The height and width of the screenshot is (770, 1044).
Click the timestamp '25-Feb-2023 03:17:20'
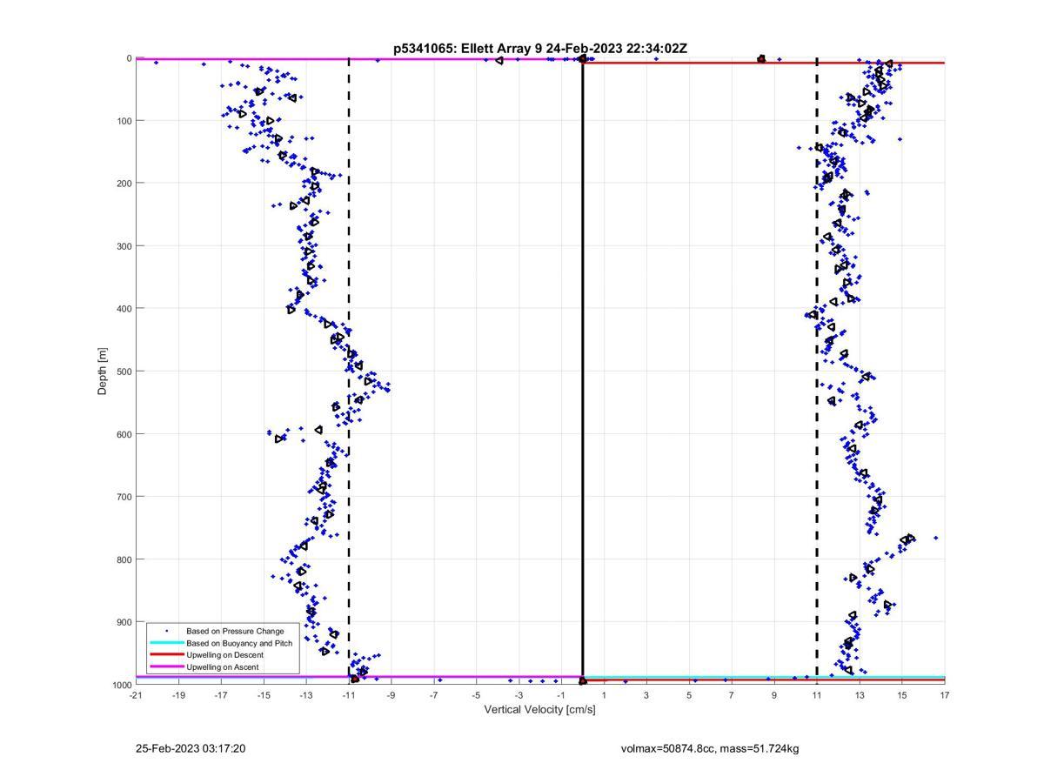(191, 749)
